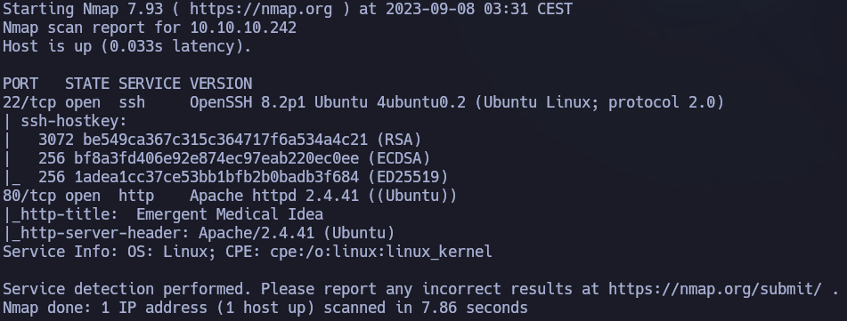Click the VERSION column header
Image resolution: width=847 pixels, height=321 pixels.
tap(221, 84)
